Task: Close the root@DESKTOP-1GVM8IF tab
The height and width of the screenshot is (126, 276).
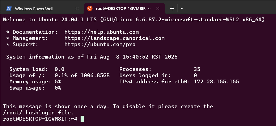Action: click(x=158, y=8)
